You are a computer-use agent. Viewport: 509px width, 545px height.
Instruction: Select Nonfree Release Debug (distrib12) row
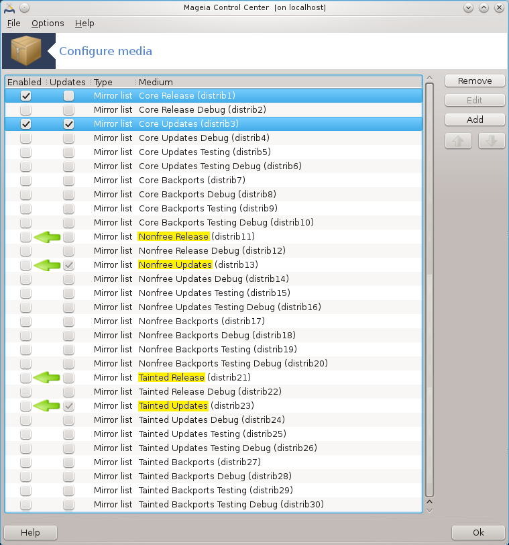tap(213, 250)
